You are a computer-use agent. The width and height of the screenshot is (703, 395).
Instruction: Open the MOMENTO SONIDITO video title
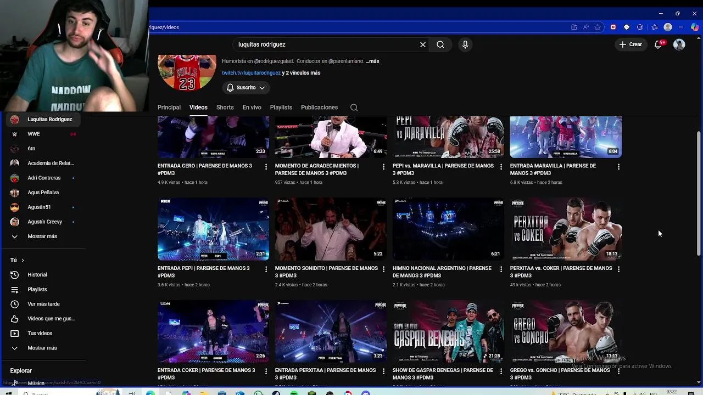click(x=326, y=272)
